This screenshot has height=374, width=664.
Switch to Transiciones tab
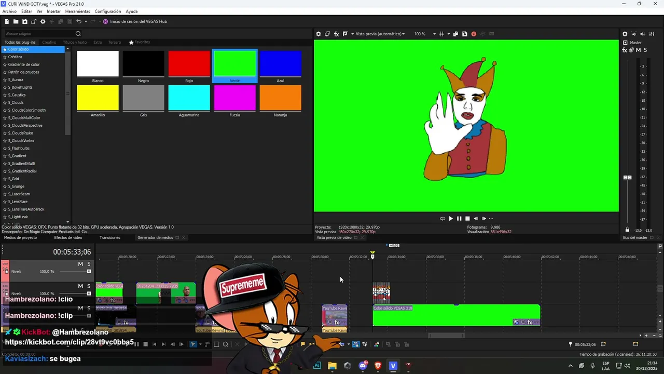[x=110, y=237]
